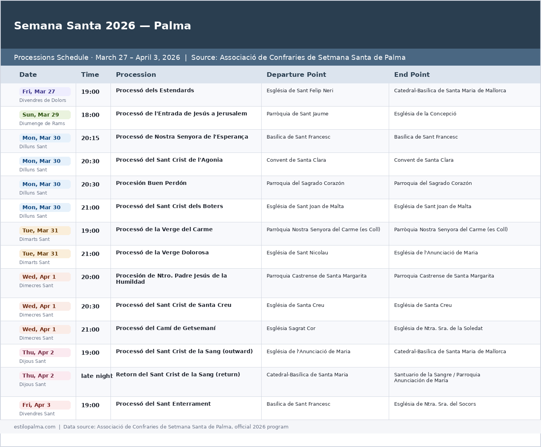Select "Església de la Concepció" end point
541x447 pixels.
click(x=425, y=114)
